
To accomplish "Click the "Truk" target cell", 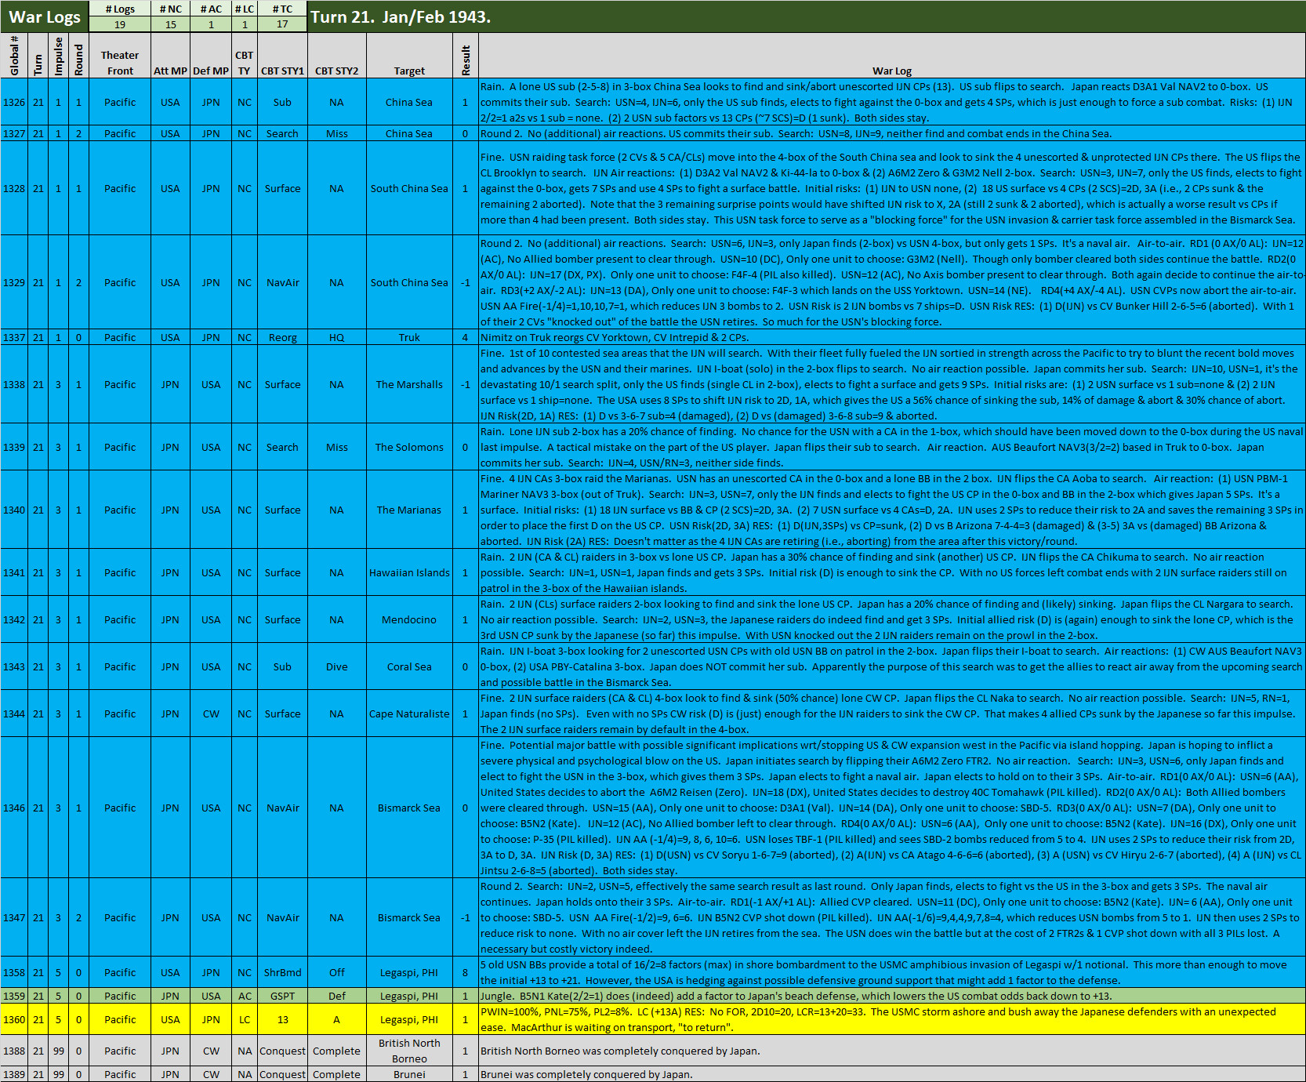I will pyautogui.click(x=409, y=337).
